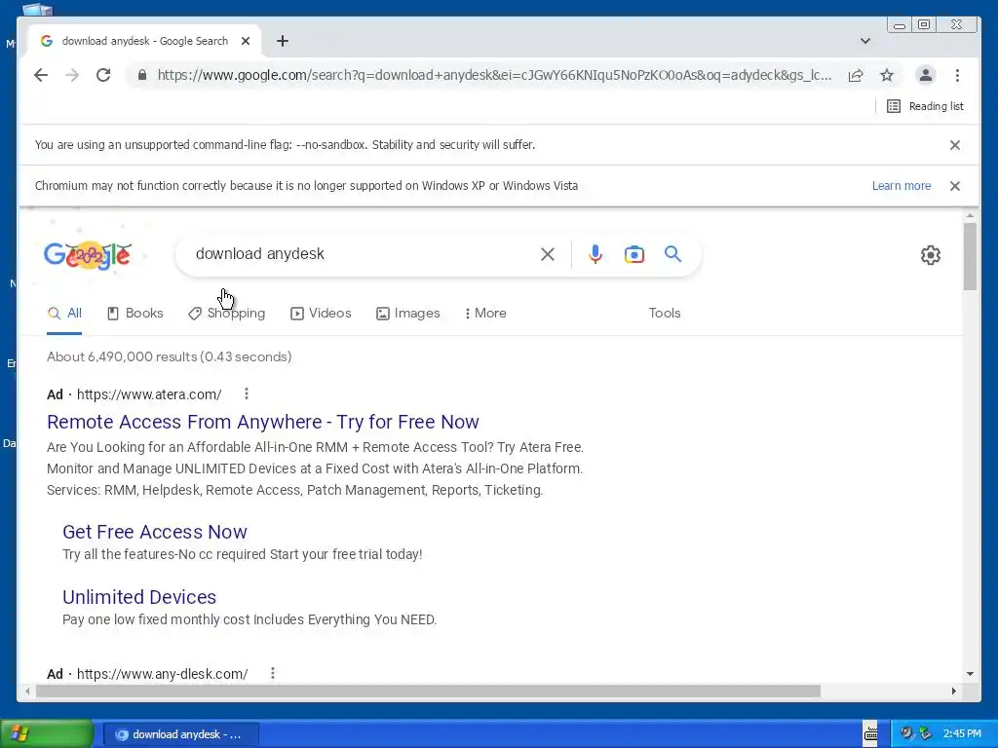Viewport: 998px width, 748px height.
Task: Click the padlock site info icon
Action: pos(142,75)
